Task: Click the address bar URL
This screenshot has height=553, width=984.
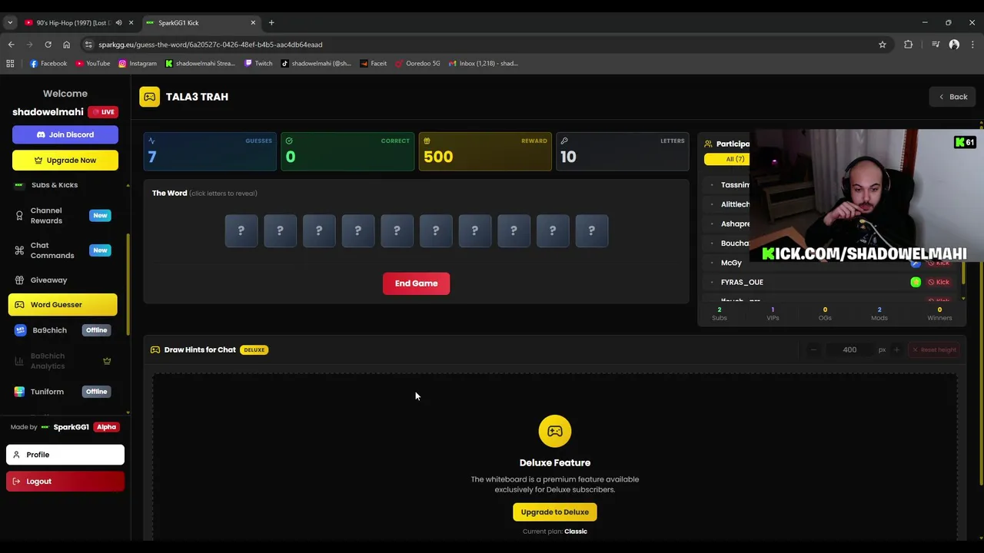Action: coord(210,45)
